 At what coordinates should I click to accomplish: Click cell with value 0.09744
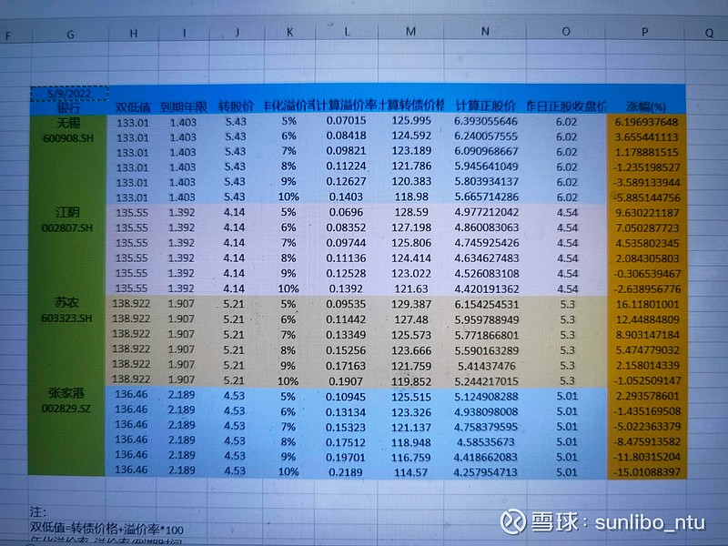346,243
